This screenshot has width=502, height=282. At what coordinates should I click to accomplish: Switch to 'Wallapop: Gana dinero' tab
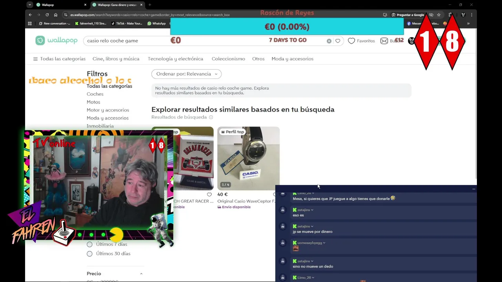pos(117,5)
